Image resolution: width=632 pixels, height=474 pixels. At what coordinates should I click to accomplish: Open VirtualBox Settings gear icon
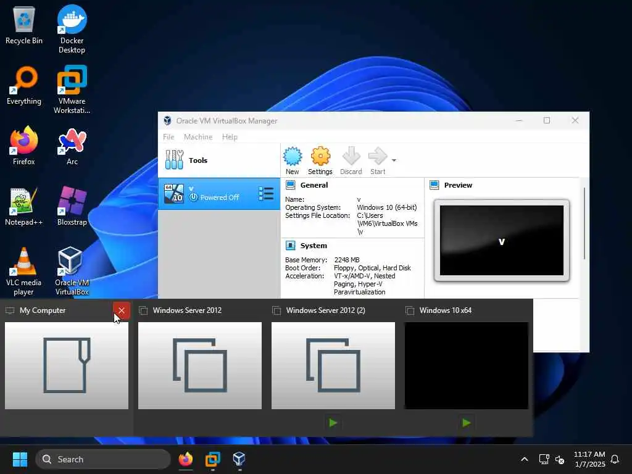pos(320,161)
